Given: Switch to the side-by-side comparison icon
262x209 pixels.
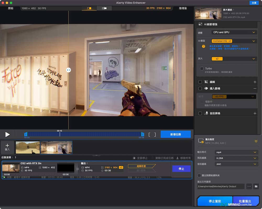Looking at the screenshot, I should [x=104, y=8].
